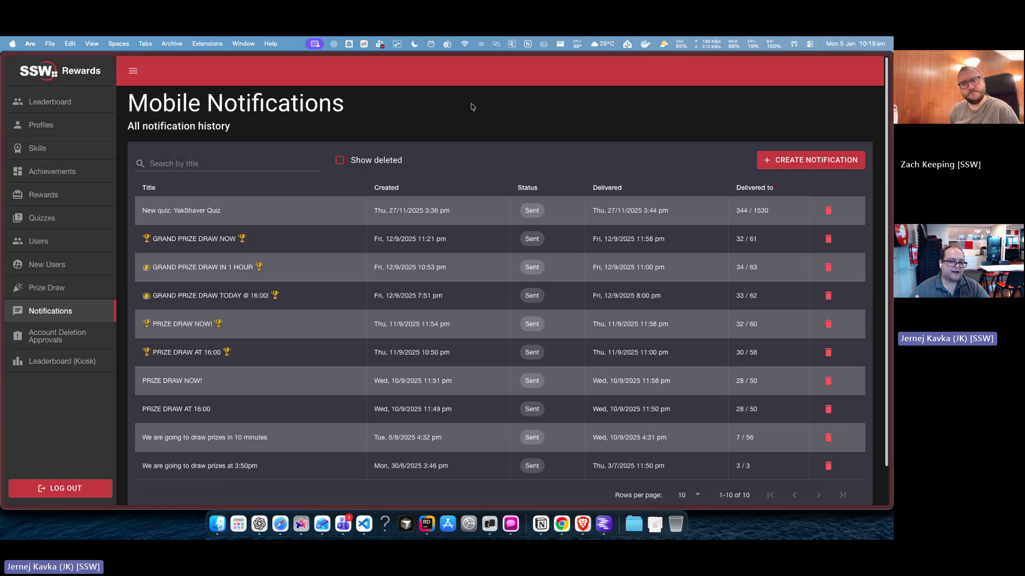This screenshot has height=576, width=1025.
Task: Open the sidebar hamburger menu
Action: click(133, 70)
